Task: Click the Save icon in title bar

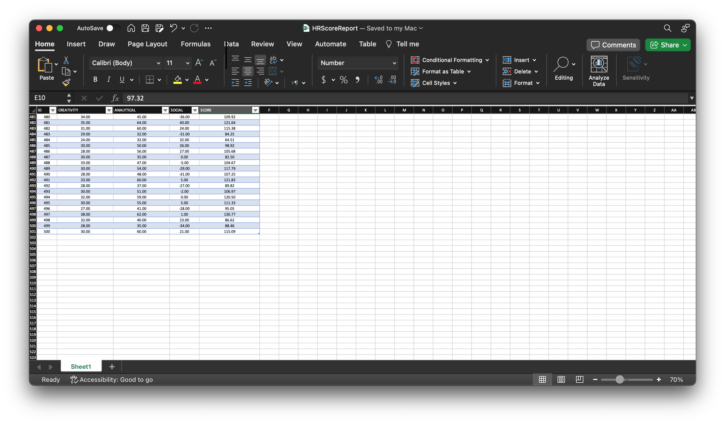Action: [x=145, y=28]
